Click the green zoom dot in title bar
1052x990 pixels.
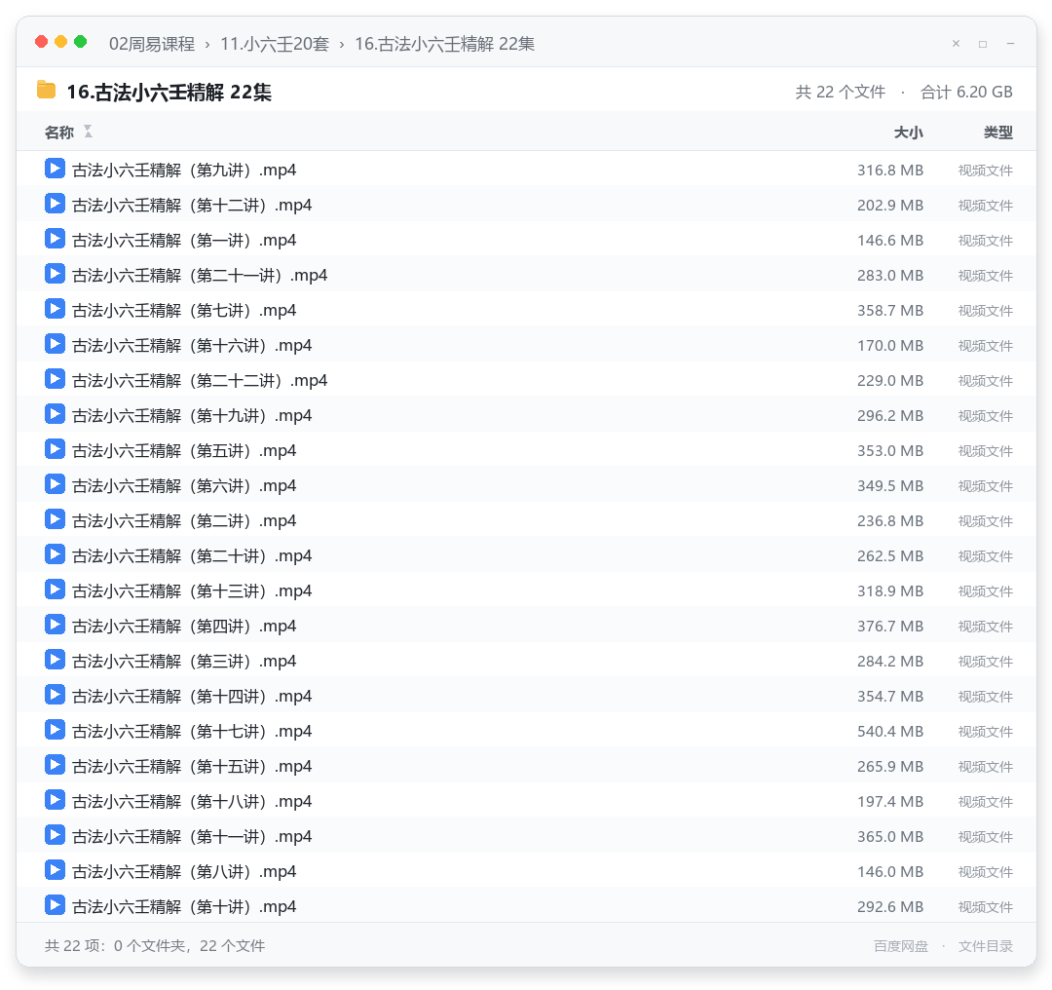coord(81,42)
